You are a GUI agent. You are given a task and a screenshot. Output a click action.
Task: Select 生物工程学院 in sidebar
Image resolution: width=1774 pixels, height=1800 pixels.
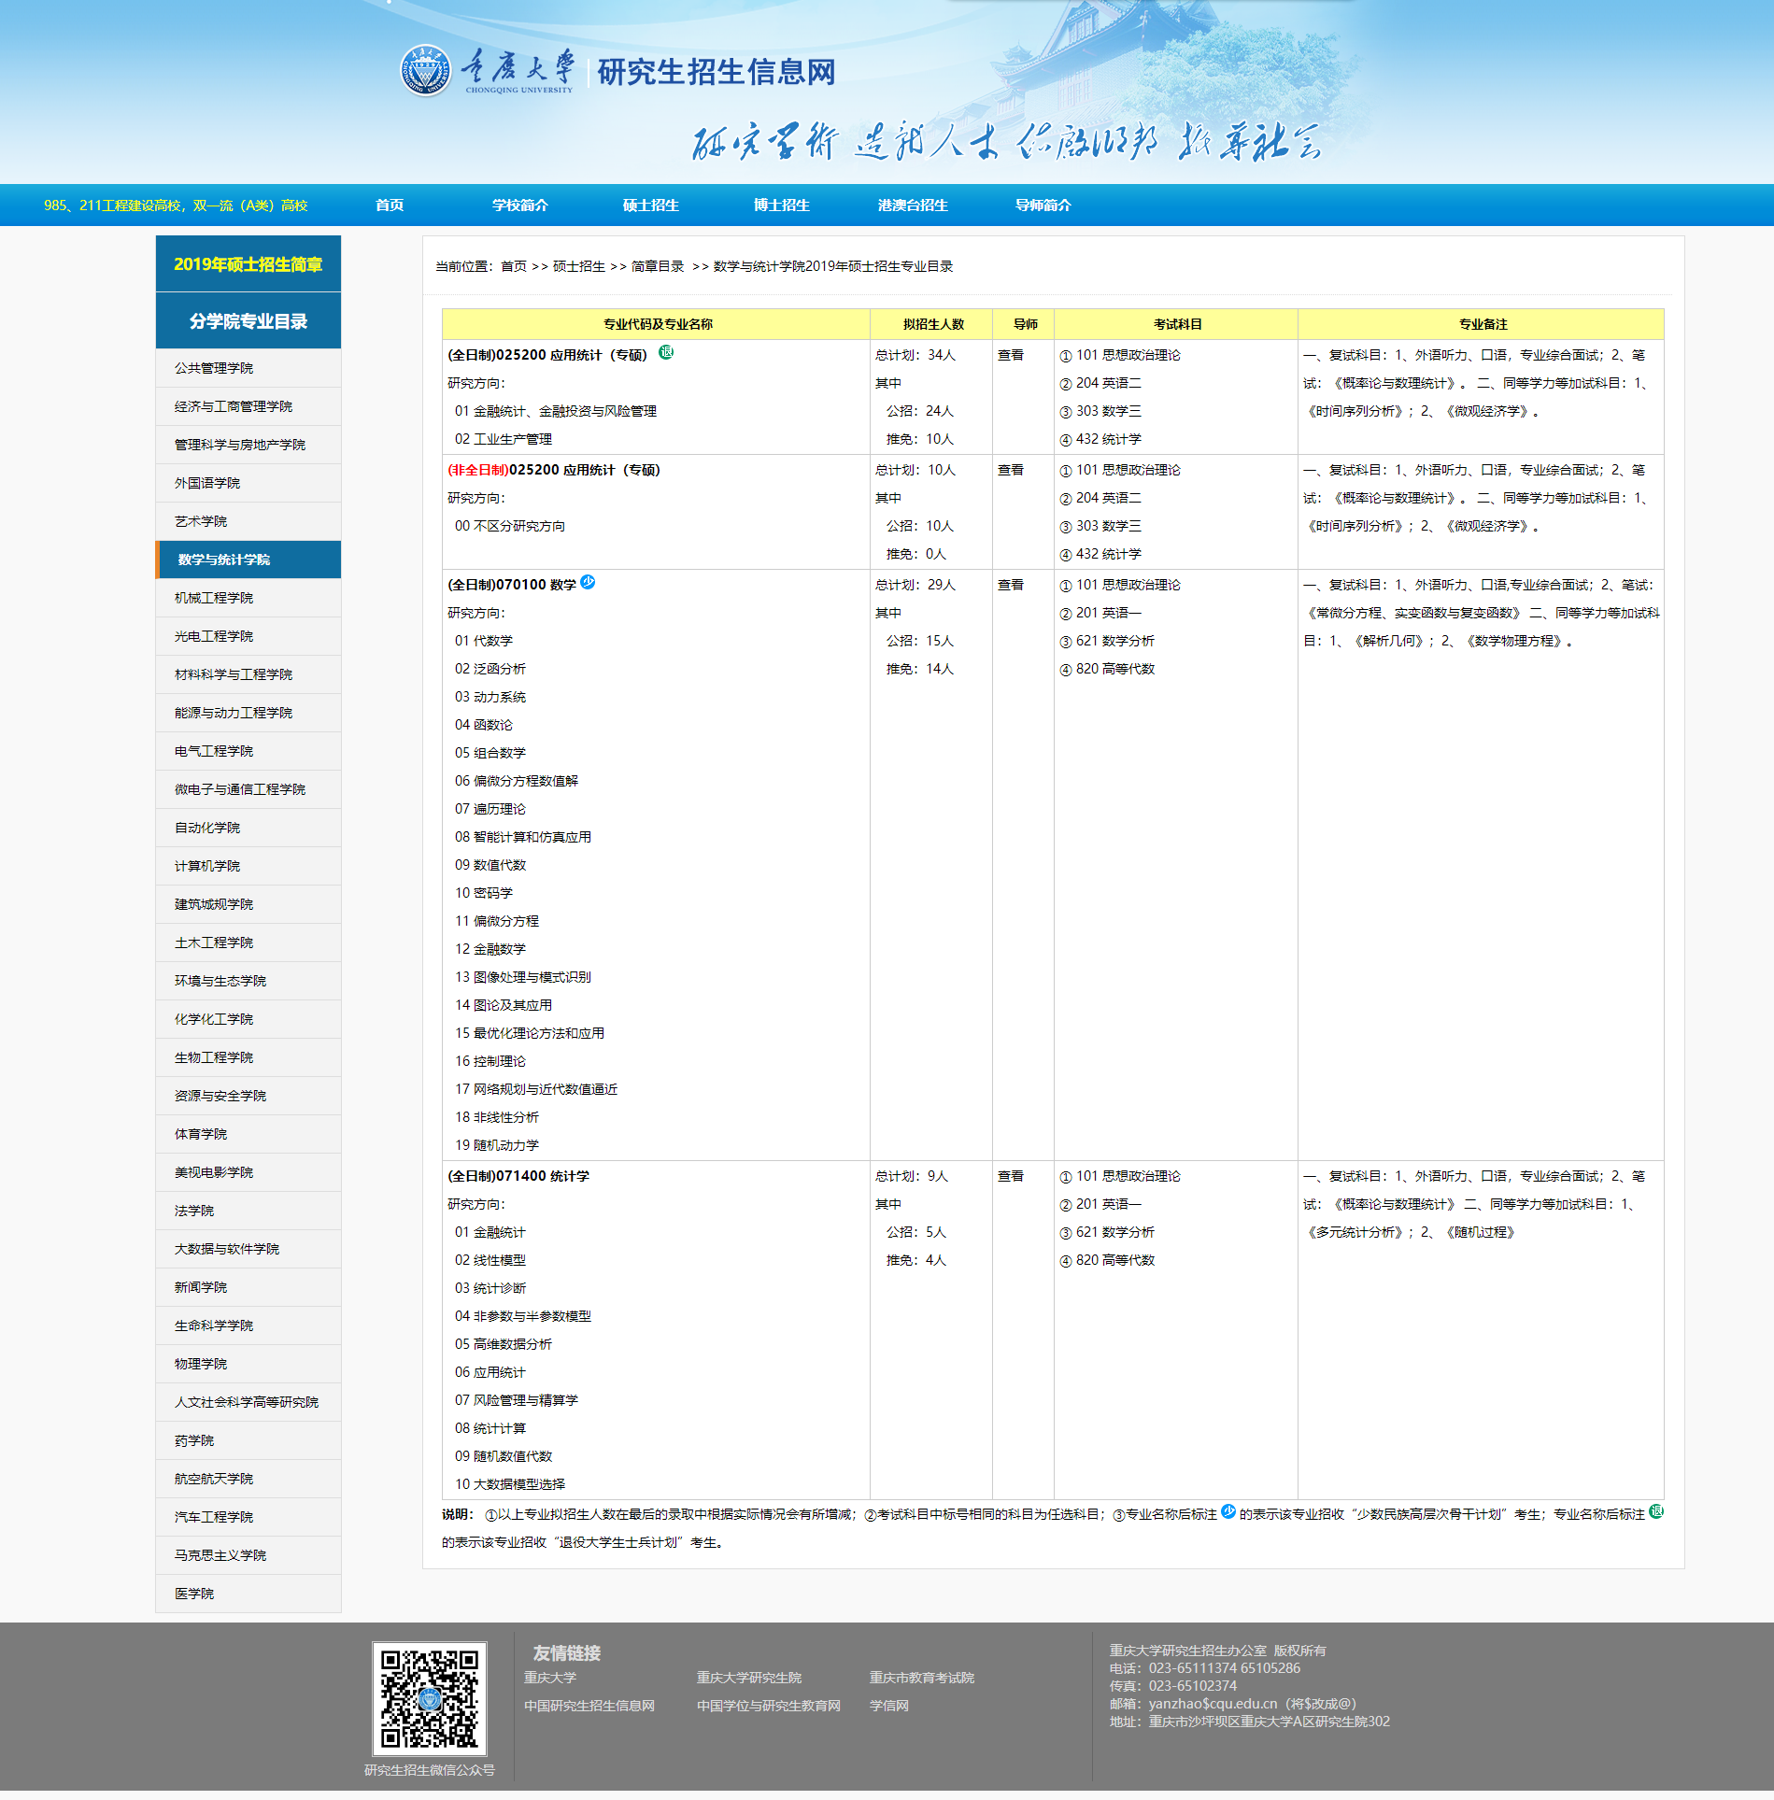pyautogui.click(x=248, y=1057)
